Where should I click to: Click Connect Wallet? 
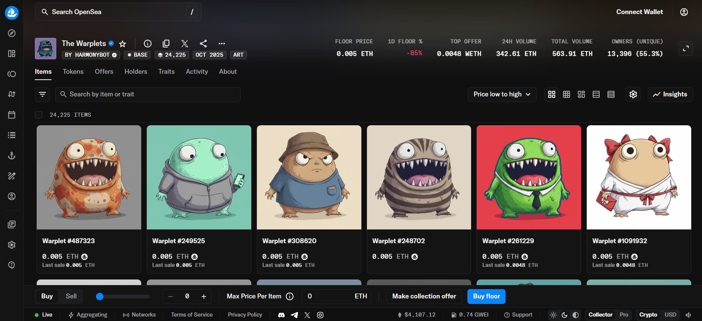(639, 12)
